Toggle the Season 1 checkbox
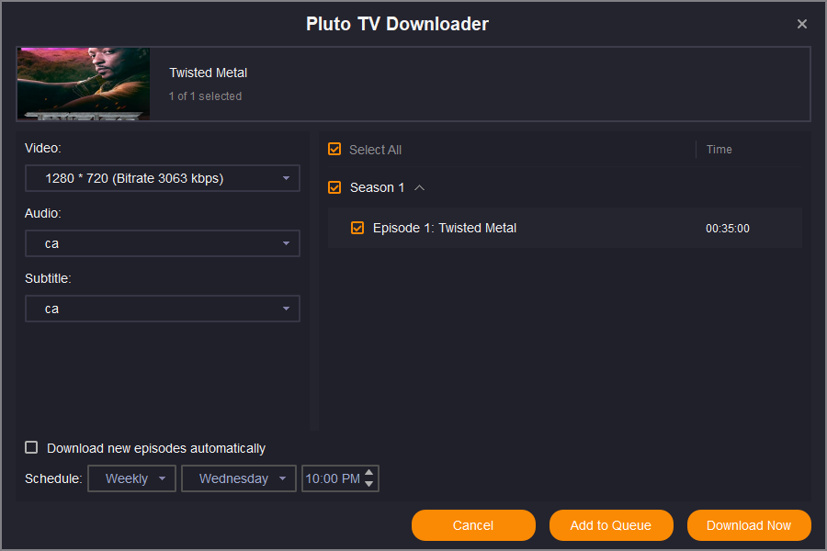827x551 pixels. point(334,187)
